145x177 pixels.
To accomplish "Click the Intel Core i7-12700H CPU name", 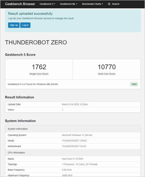I will (x=72, y=159).
